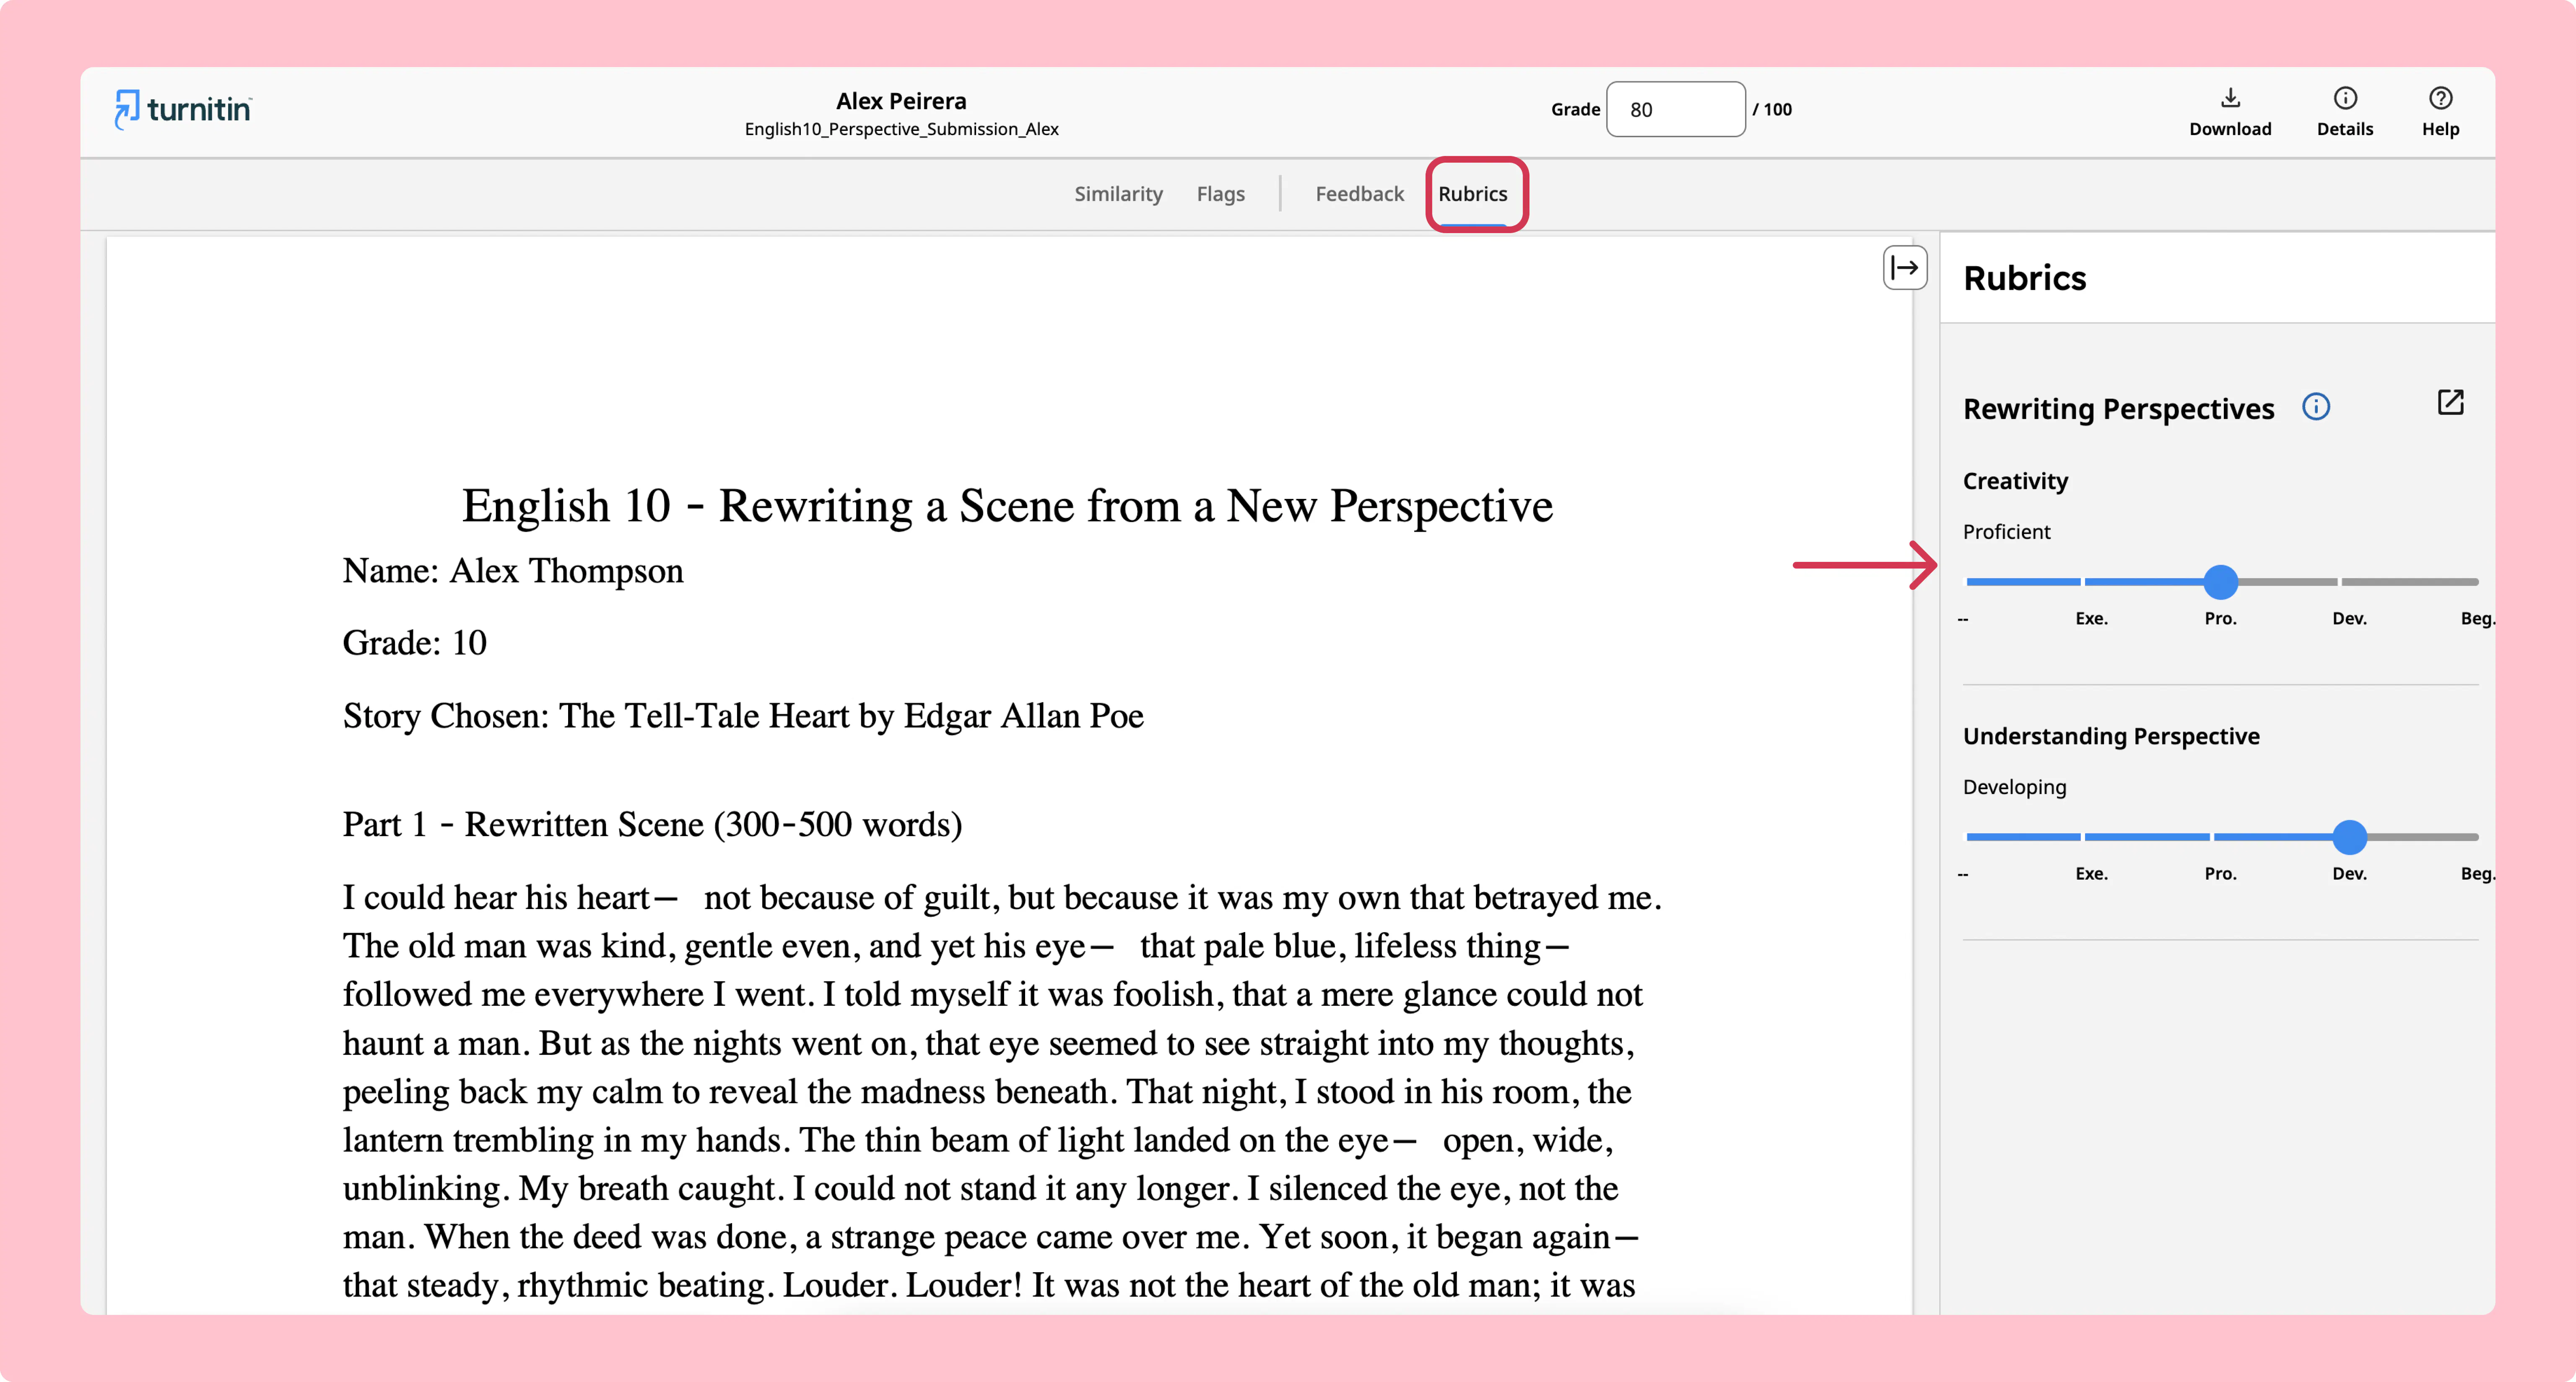The image size is (2576, 1382).
Task: Click the student name Alex Peirera
Action: coord(901,101)
